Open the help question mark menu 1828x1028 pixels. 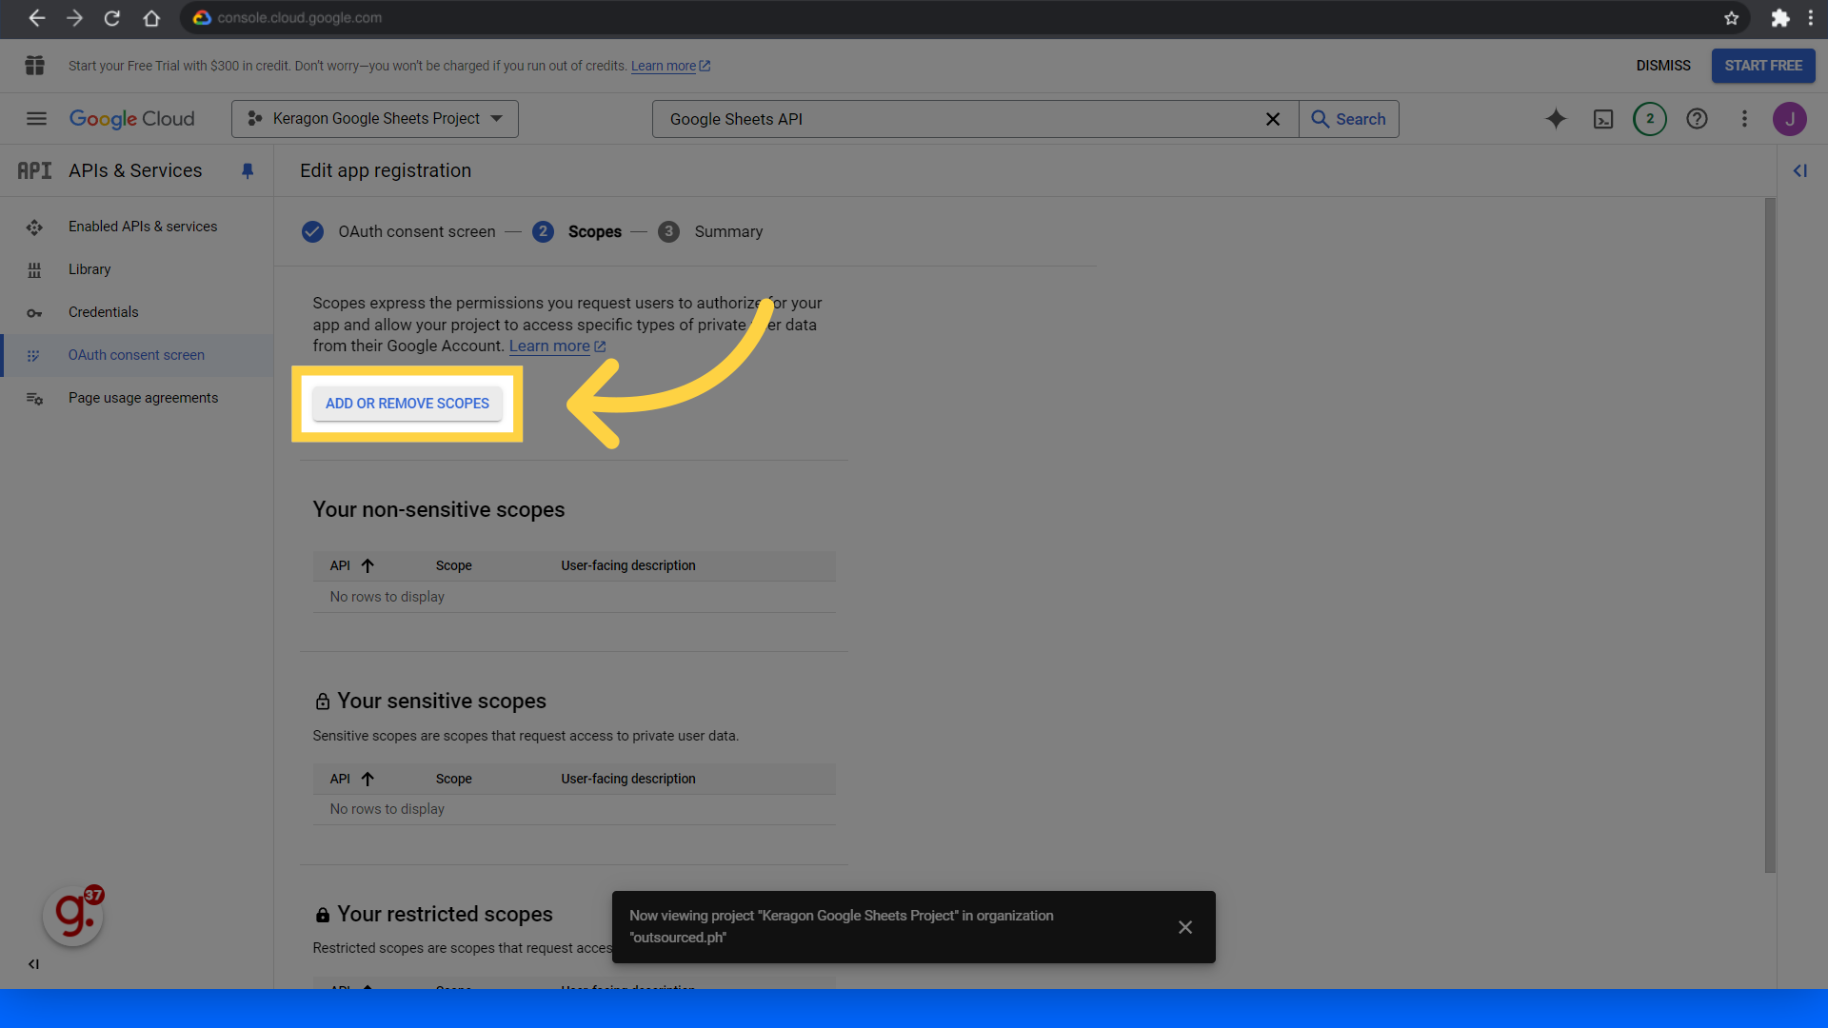click(x=1697, y=119)
